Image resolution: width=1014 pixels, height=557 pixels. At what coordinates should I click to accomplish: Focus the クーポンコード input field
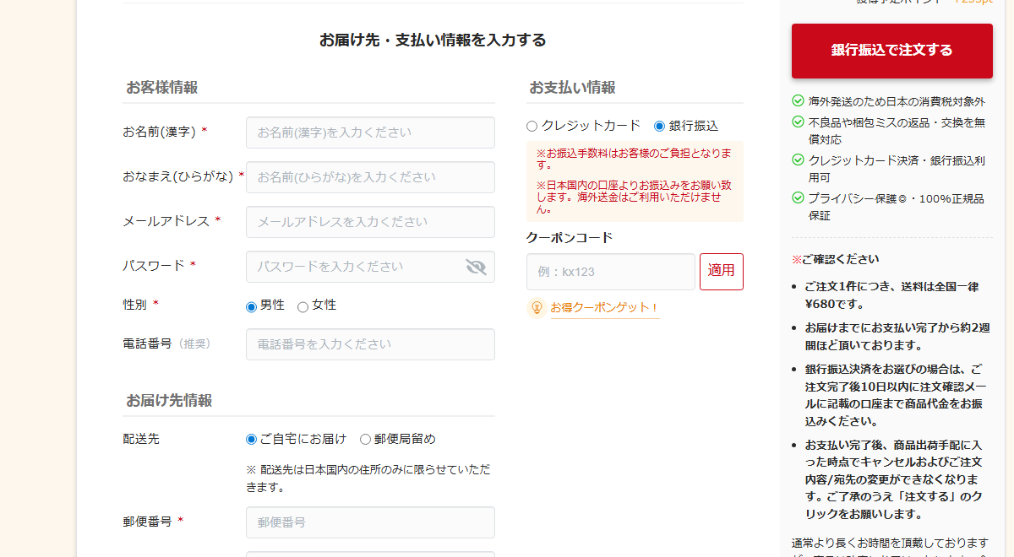(x=611, y=272)
